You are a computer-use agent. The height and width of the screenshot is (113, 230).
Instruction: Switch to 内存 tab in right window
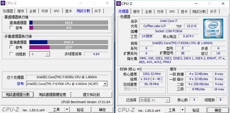160,12
